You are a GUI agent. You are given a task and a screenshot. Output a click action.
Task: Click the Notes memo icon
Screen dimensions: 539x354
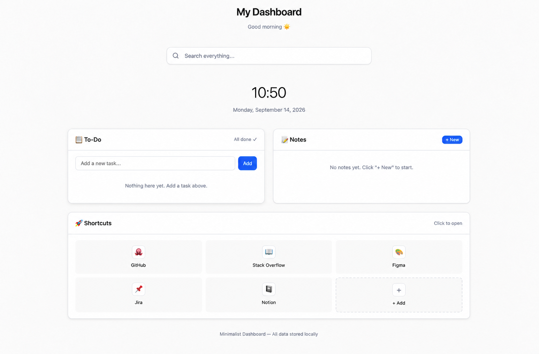coord(284,140)
